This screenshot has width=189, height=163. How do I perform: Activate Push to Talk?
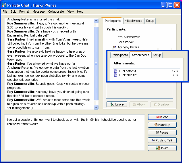(162, 140)
